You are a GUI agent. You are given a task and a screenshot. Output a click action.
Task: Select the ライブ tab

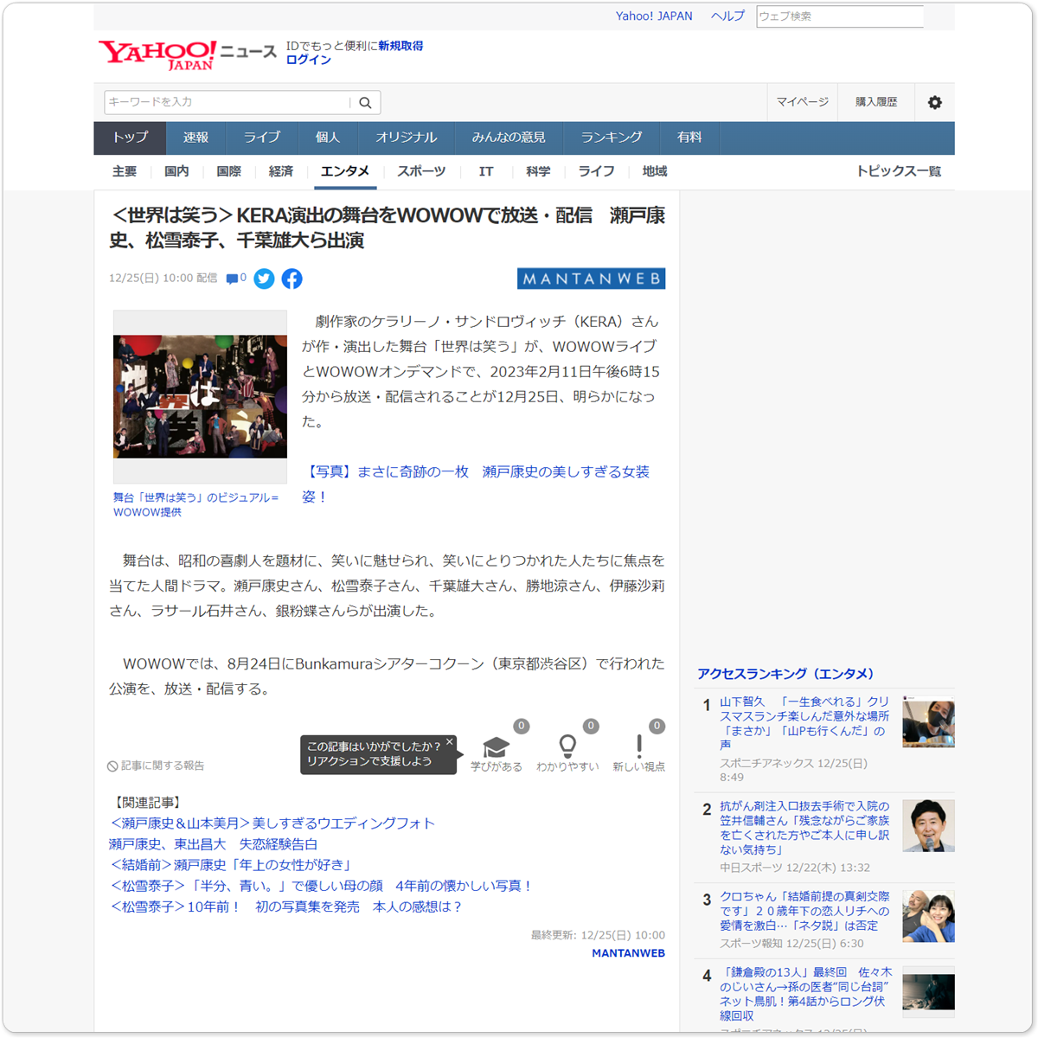[262, 138]
